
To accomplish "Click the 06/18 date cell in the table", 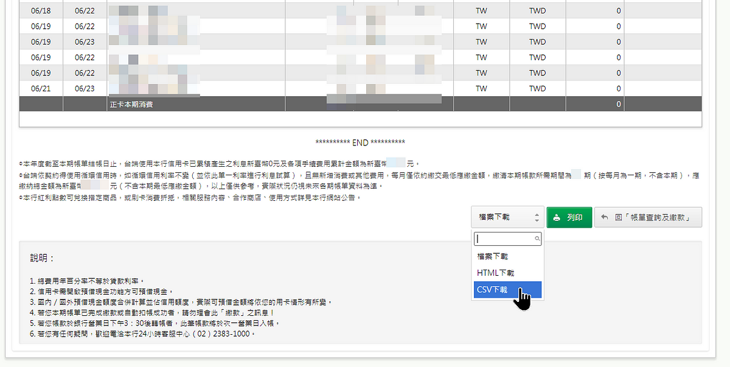I will (41, 11).
